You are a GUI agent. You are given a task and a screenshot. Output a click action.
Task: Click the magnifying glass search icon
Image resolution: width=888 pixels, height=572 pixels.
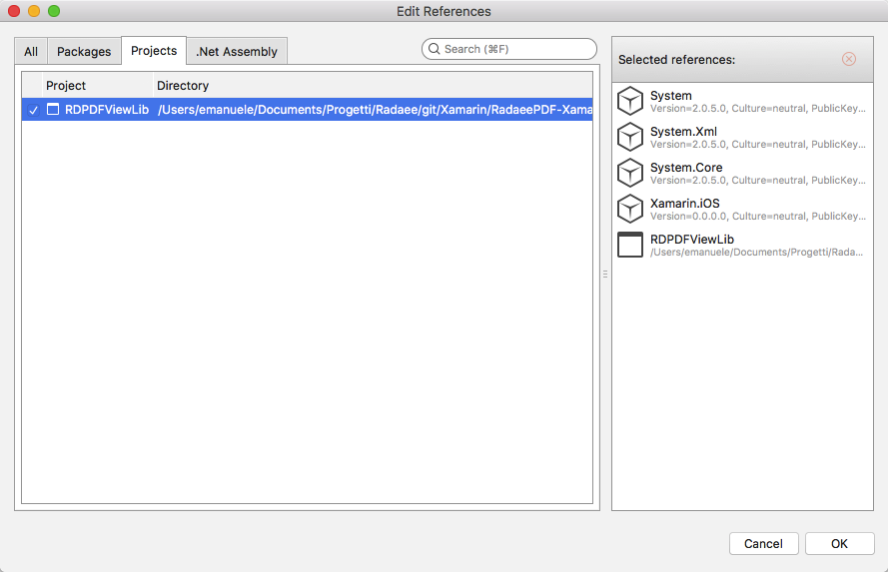[x=434, y=49]
